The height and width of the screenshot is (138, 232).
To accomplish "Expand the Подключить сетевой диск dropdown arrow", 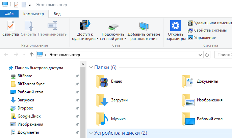I will click(x=125, y=39).
